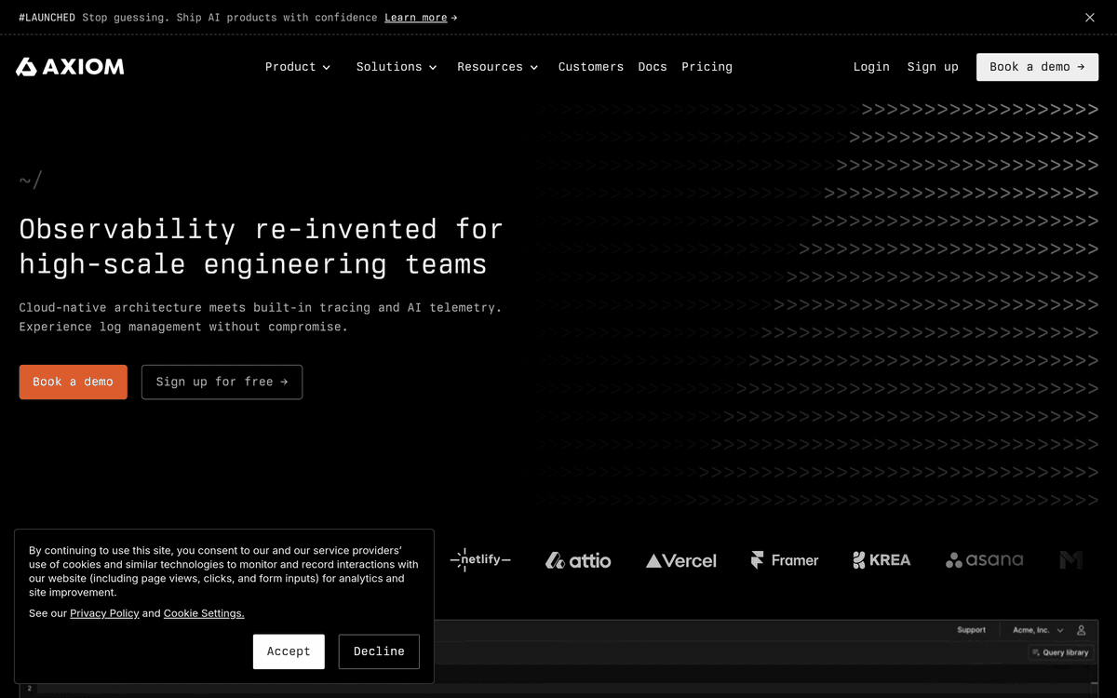The image size is (1117, 698).
Task: Open the user profile icon in the preview
Action: pos(1081,629)
